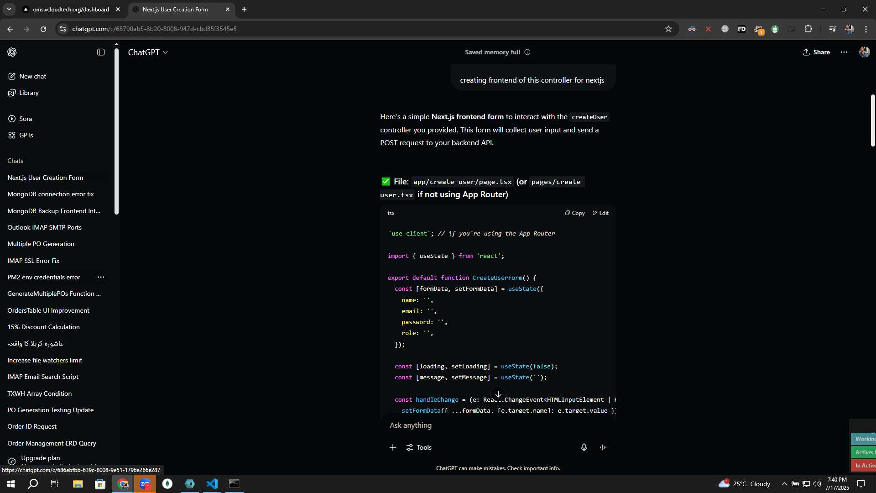Viewport: 876px width, 493px height.
Task: View site information icon in address bar
Action: (x=63, y=29)
